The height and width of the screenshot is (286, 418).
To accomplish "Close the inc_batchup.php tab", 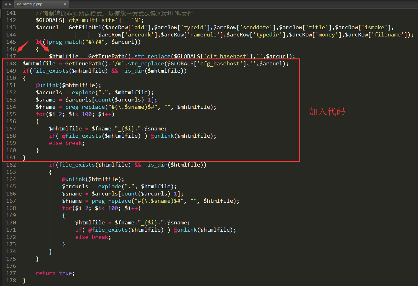I will point(65,4).
